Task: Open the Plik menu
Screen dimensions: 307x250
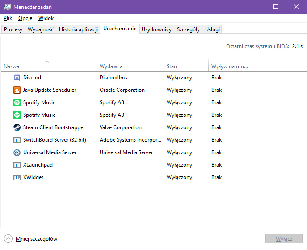Action: [x=8, y=18]
